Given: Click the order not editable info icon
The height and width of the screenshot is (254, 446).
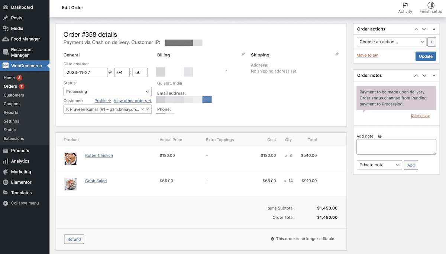Looking at the screenshot, I should click(272, 239).
